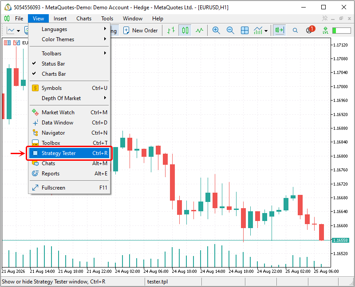Viewport: 355px width, 287px height.
Task: Click the trade panel icon in chart
Action: (7, 43)
